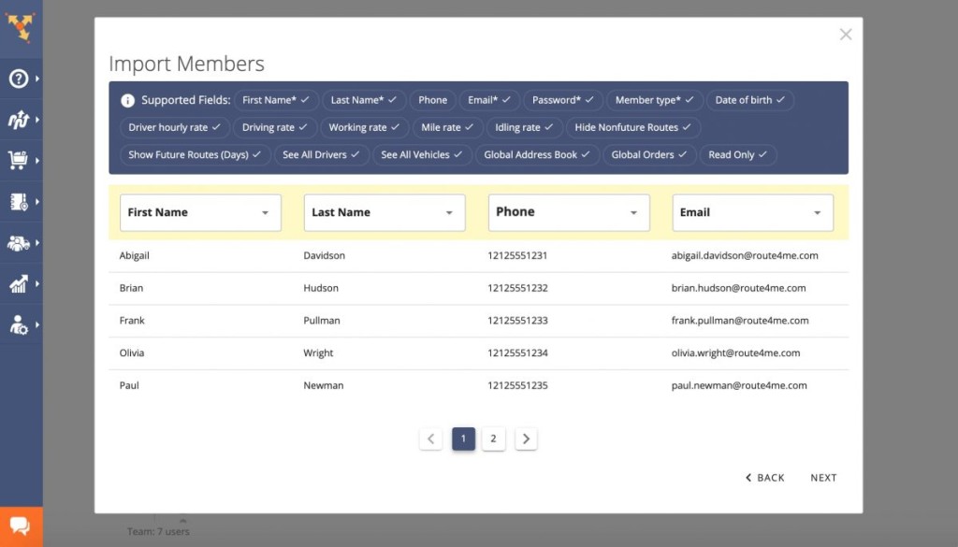Open the First Name column dropdown
This screenshot has height=547, width=958.
coord(200,213)
